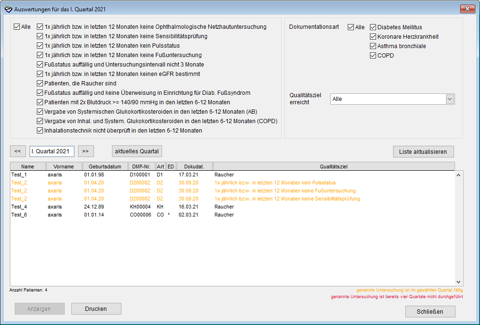
Task: Uncheck the COPD documentation type
Action: pyautogui.click(x=373, y=56)
